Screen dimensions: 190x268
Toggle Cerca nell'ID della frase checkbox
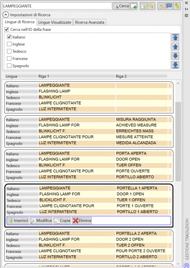[7, 29]
